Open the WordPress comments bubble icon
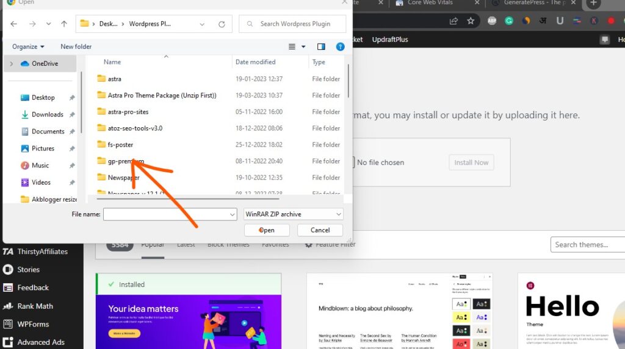The width and height of the screenshot is (625, 349). [x=605, y=40]
